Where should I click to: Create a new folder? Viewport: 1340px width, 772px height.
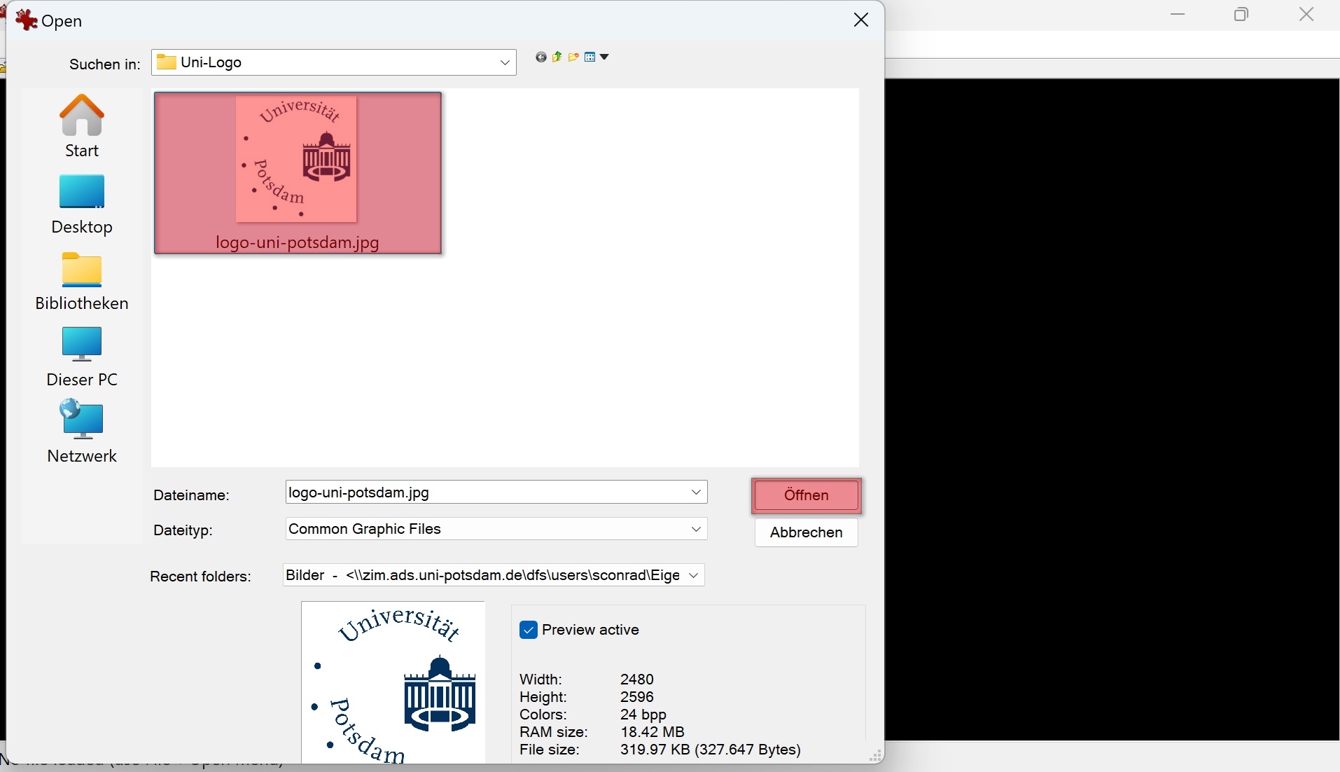[574, 57]
